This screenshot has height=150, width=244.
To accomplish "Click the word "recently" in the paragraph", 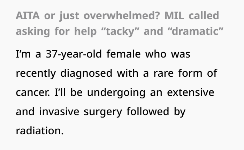I will click(36, 74).
